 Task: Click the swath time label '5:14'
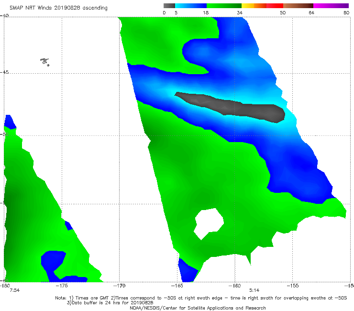[x=254, y=290]
